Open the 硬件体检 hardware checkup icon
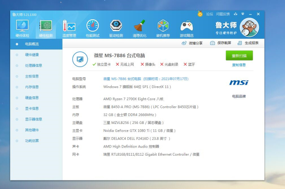The height and width of the screenshot is (189, 285). pyautogui.click(x=22, y=29)
